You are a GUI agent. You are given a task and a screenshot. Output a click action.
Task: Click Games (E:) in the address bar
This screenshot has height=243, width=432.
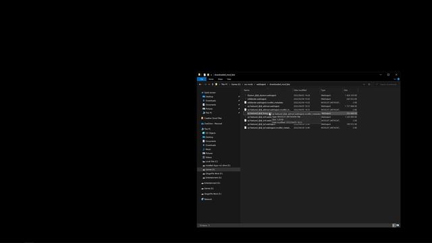coord(236,84)
